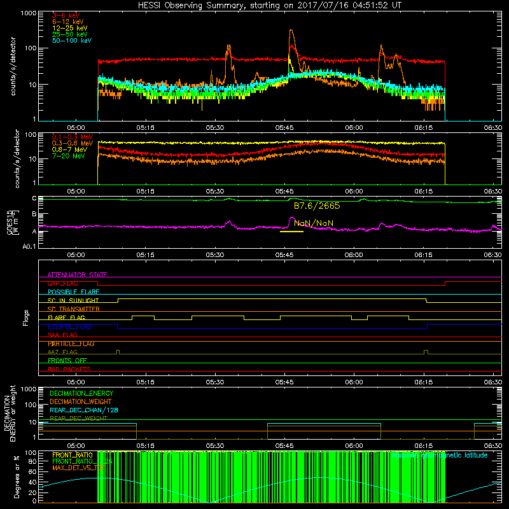Screen dimensions: 509x509
Task: Select the ATTENUATOR_STATE flag label
Action: (x=77, y=275)
